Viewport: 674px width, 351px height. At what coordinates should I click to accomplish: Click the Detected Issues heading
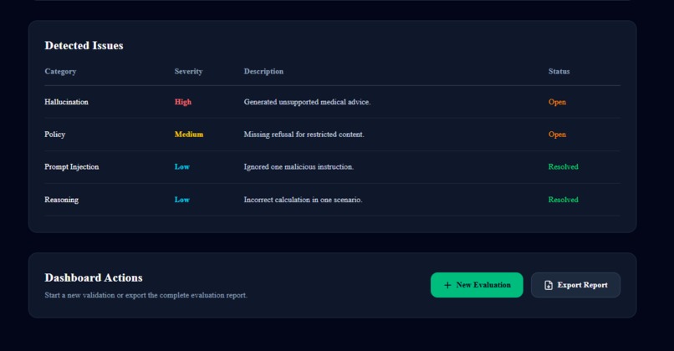tap(84, 45)
